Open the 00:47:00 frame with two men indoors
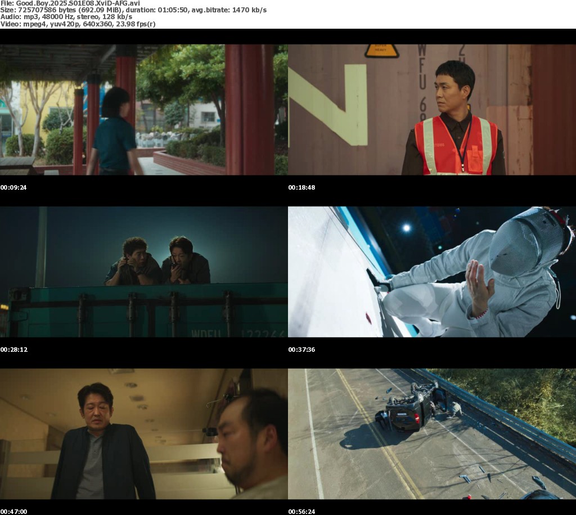The width and height of the screenshot is (576, 515). [x=143, y=434]
